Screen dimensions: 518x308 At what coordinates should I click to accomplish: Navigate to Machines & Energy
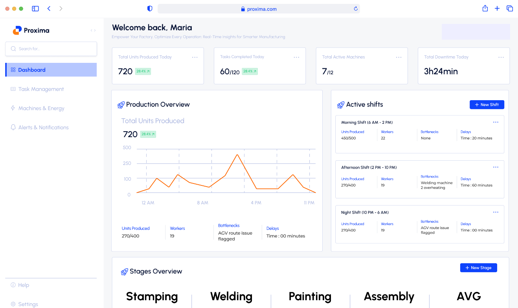click(x=41, y=108)
